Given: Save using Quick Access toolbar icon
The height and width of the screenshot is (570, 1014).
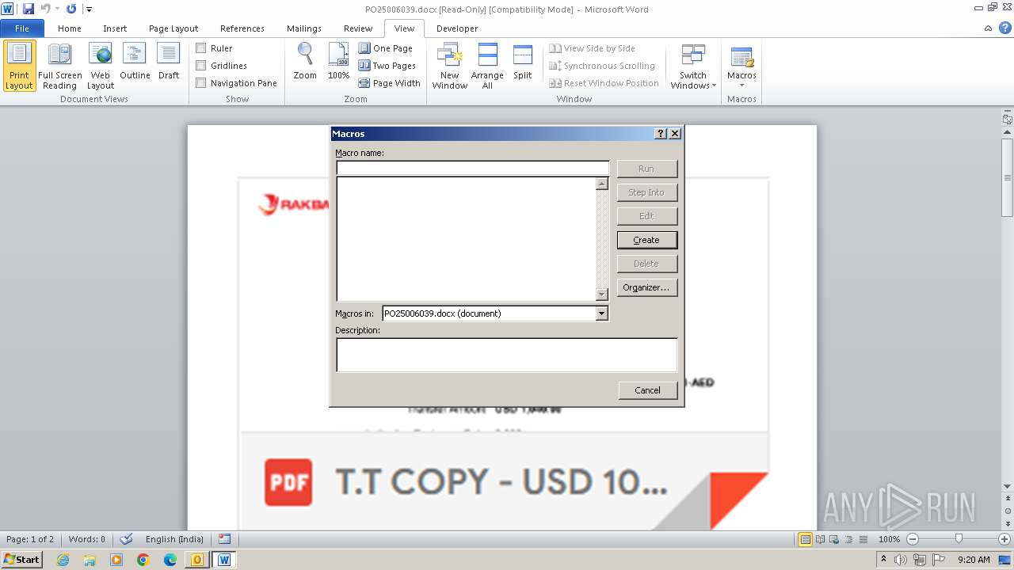Looking at the screenshot, I should (x=28, y=9).
